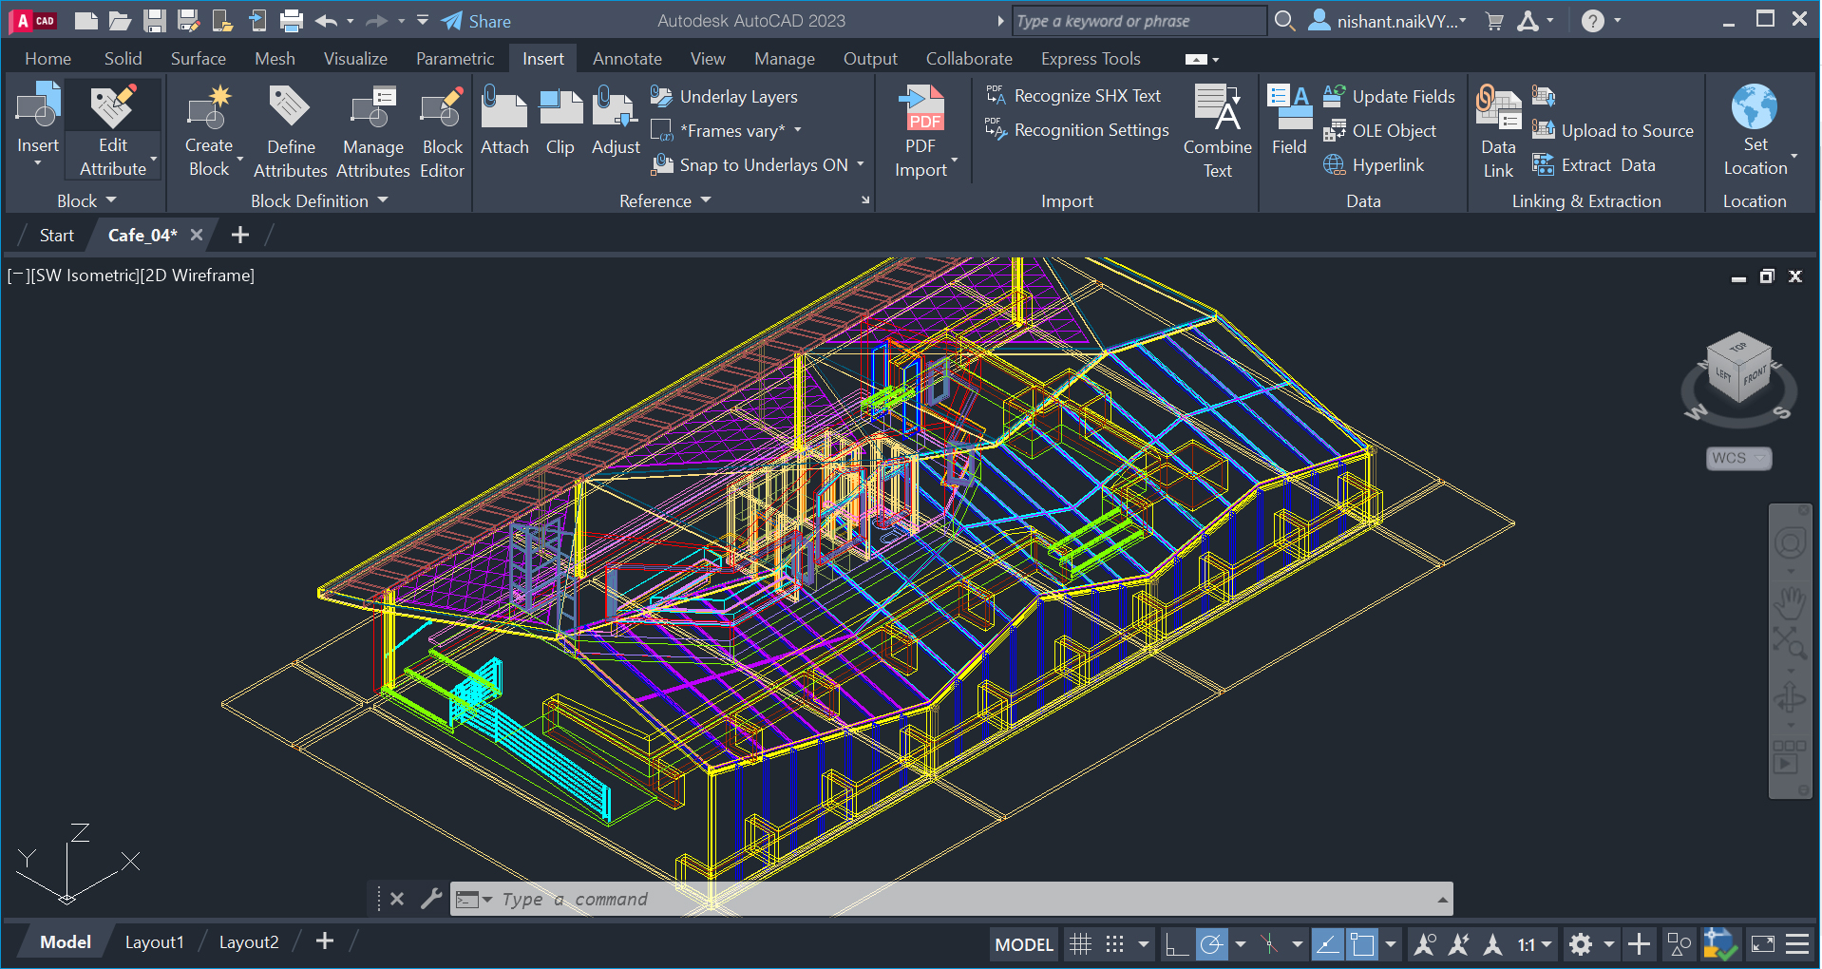This screenshot has height=969, width=1822.
Task: Switch to the Annotate ribbon tab
Action: (626, 58)
